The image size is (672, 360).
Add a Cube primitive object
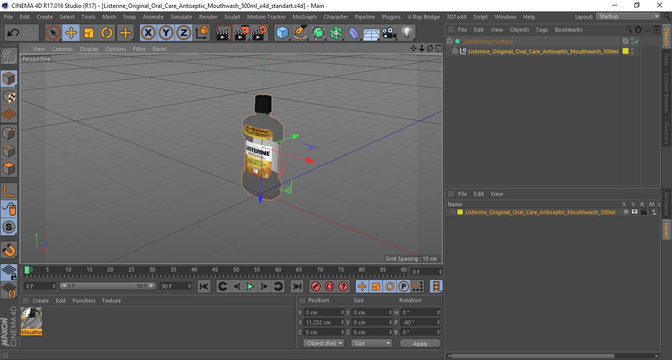[x=282, y=33]
